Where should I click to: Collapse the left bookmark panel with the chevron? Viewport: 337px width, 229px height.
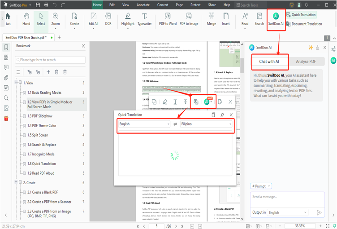tap(6, 215)
